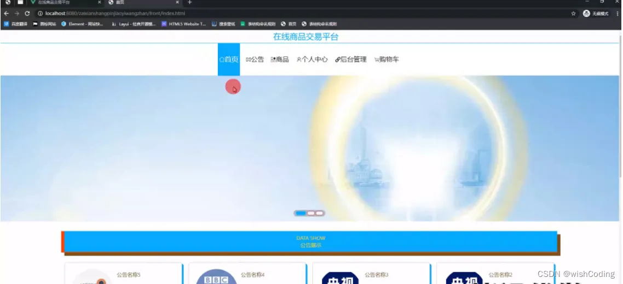Bookmark this page with the star icon
This screenshot has width=623, height=284.
pyautogui.click(x=573, y=14)
